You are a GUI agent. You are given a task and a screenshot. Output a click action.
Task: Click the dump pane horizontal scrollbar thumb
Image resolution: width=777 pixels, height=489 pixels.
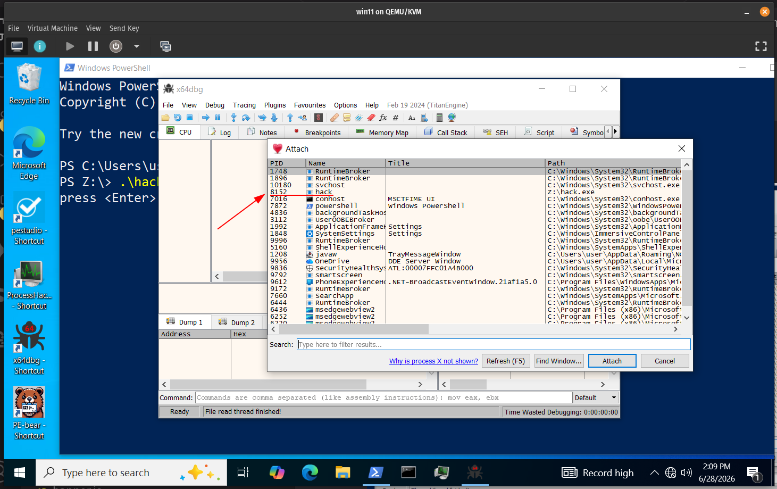(268, 384)
